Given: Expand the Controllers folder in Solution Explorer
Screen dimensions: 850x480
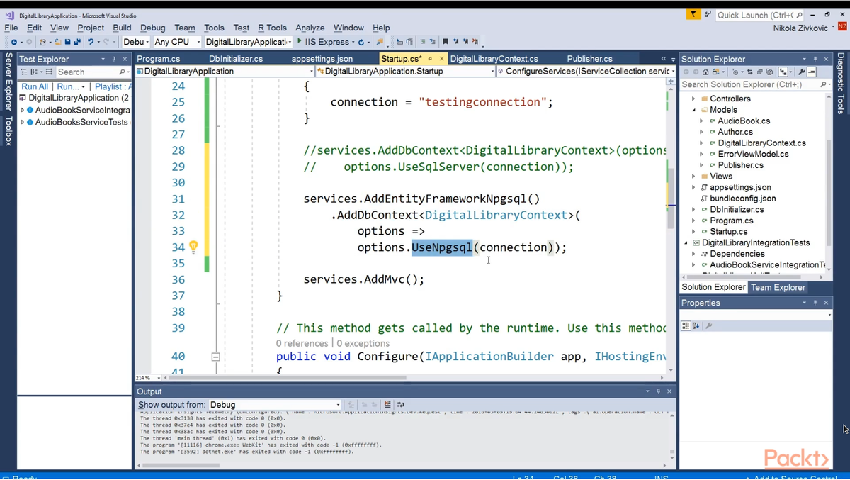Looking at the screenshot, I should [x=694, y=99].
